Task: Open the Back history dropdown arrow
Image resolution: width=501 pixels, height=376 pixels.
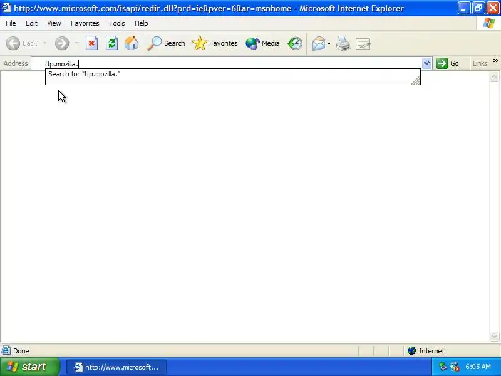Action: [44, 43]
